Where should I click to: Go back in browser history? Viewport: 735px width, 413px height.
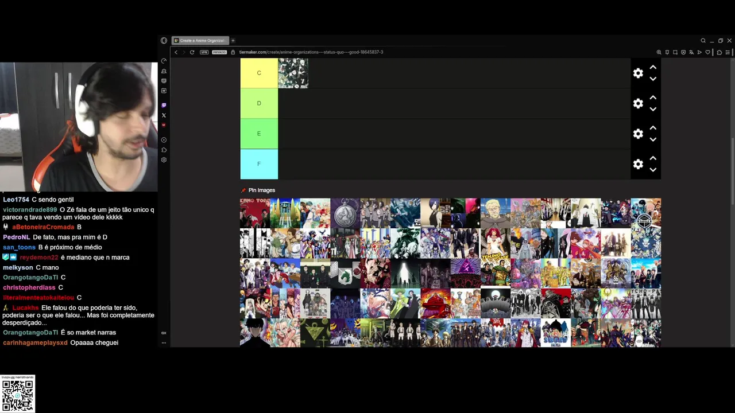[x=176, y=52]
